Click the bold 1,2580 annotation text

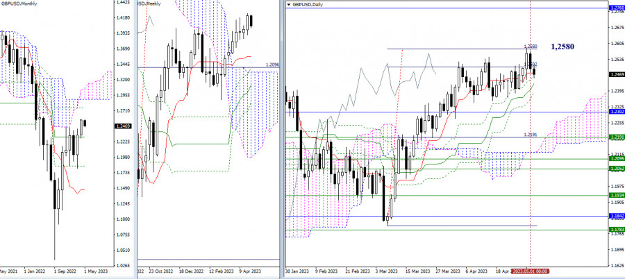point(562,46)
